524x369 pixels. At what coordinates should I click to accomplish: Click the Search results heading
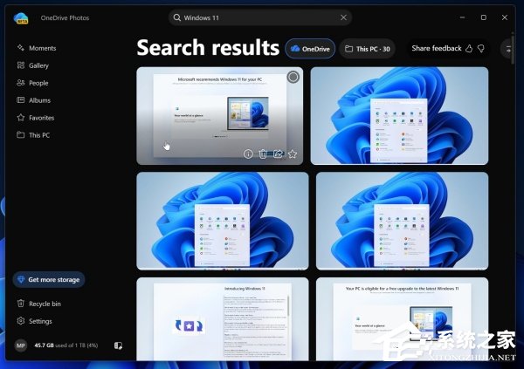click(208, 48)
